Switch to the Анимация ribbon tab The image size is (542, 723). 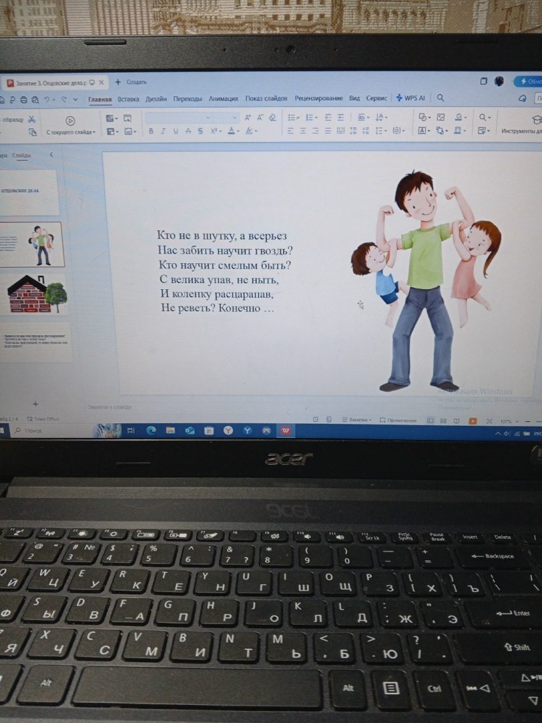tap(223, 98)
